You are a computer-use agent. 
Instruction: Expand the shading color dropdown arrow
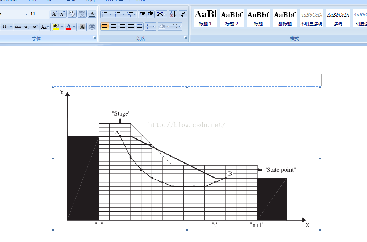tap(167, 27)
